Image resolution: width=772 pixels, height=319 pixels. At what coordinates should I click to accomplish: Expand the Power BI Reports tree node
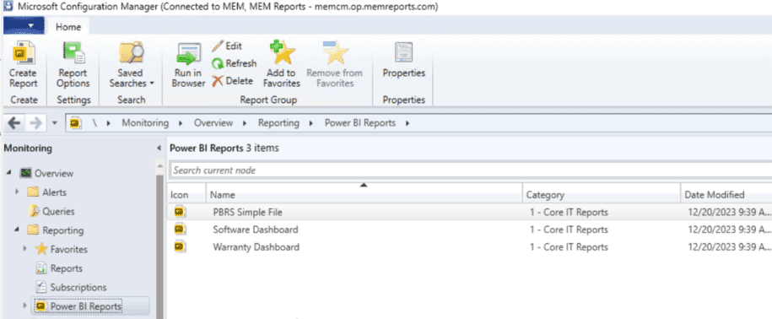25,306
